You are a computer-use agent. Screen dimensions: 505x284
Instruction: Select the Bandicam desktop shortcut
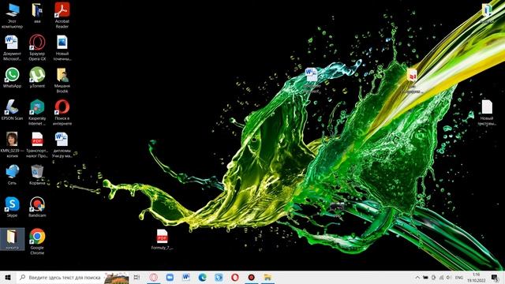click(37, 207)
